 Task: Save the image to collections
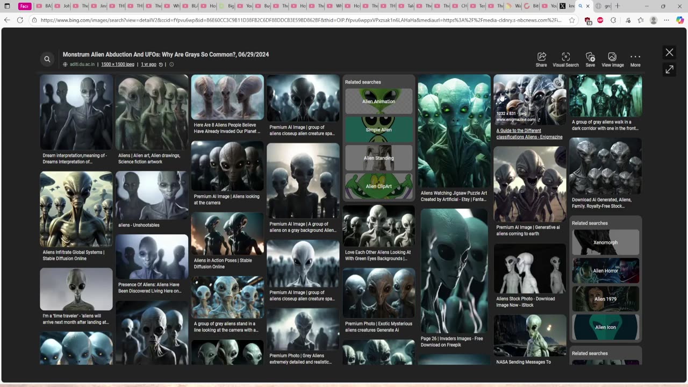point(590,60)
